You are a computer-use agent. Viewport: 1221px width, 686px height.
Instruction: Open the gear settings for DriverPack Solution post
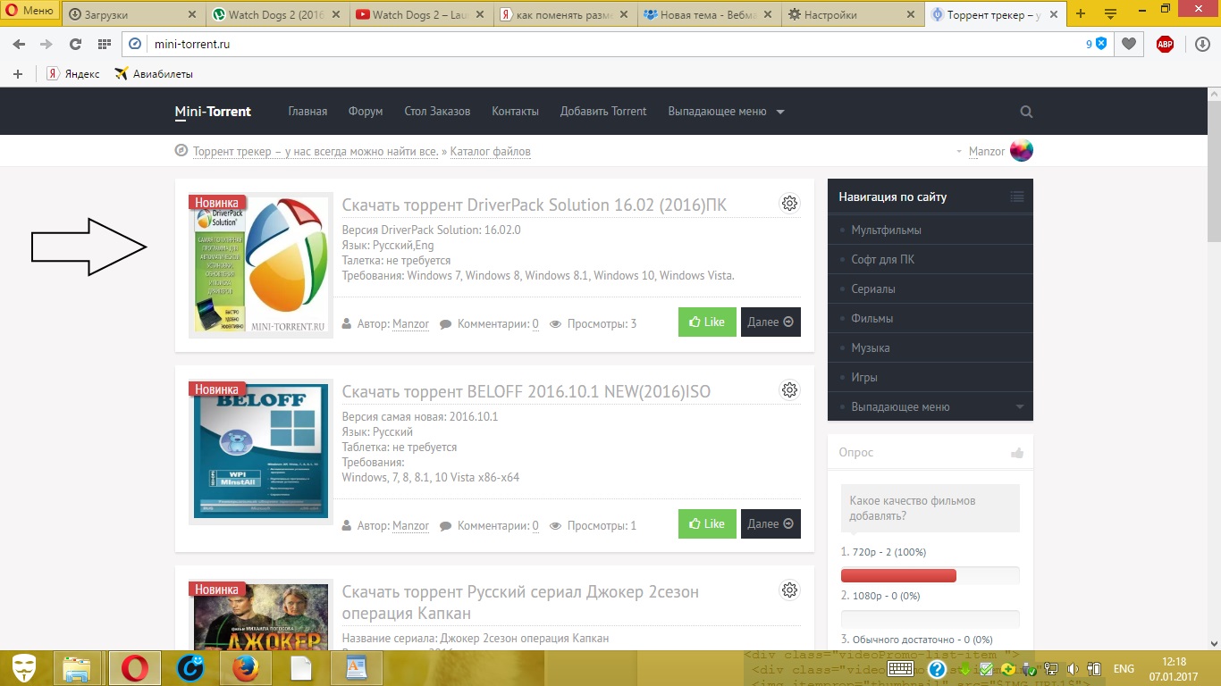tap(789, 204)
